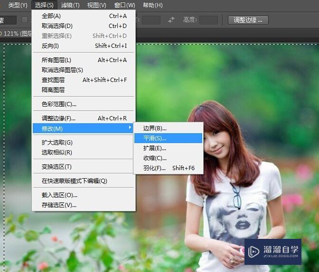Expand the 修改(M) submenu
This screenshot has height=272, width=319.
[x=83, y=128]
